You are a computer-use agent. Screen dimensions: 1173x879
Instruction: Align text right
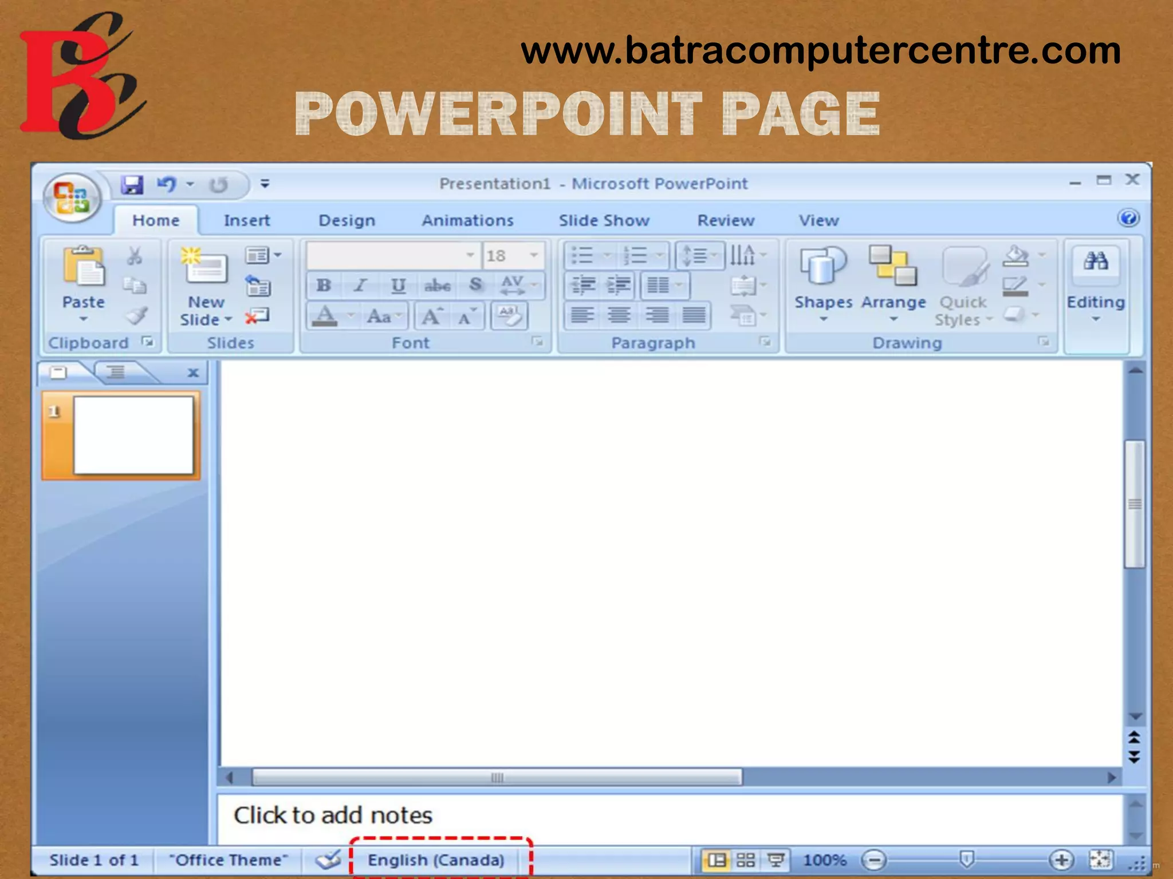tap(656, 315)
